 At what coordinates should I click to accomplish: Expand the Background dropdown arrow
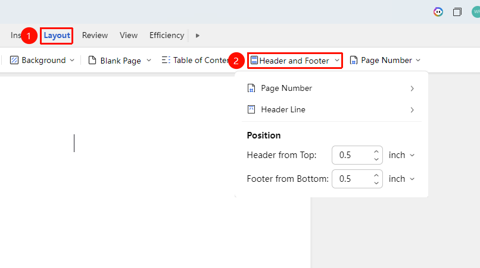[72, 60]
